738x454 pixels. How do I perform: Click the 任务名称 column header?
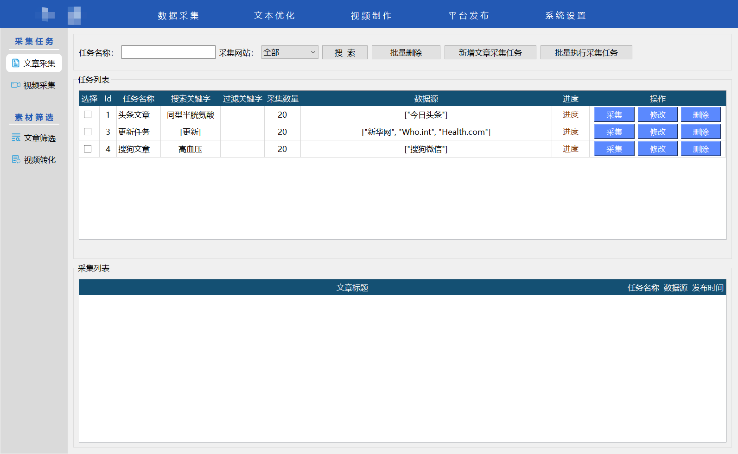(139, 99)
